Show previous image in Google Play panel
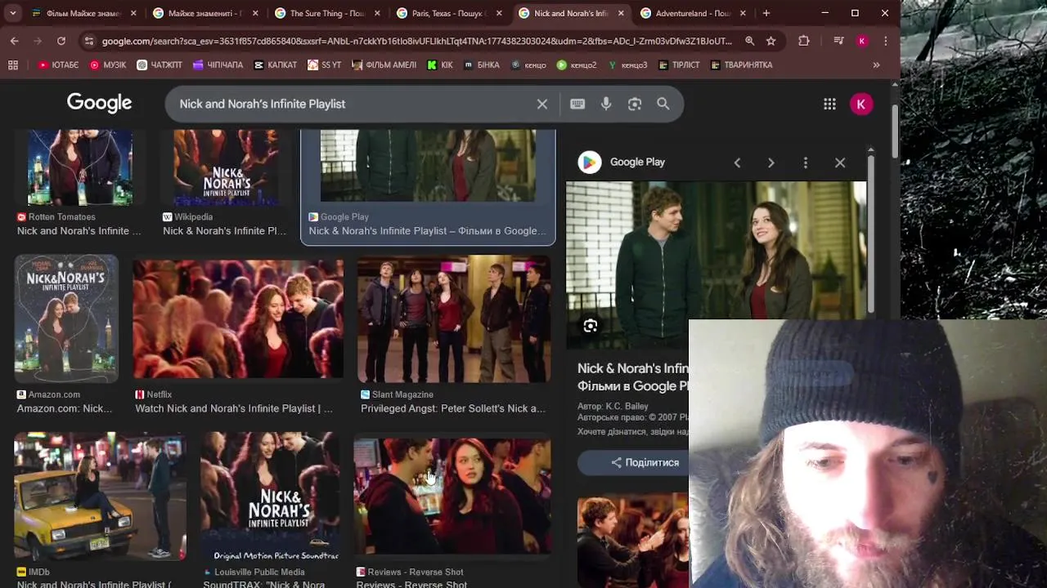 pos(737,163)
